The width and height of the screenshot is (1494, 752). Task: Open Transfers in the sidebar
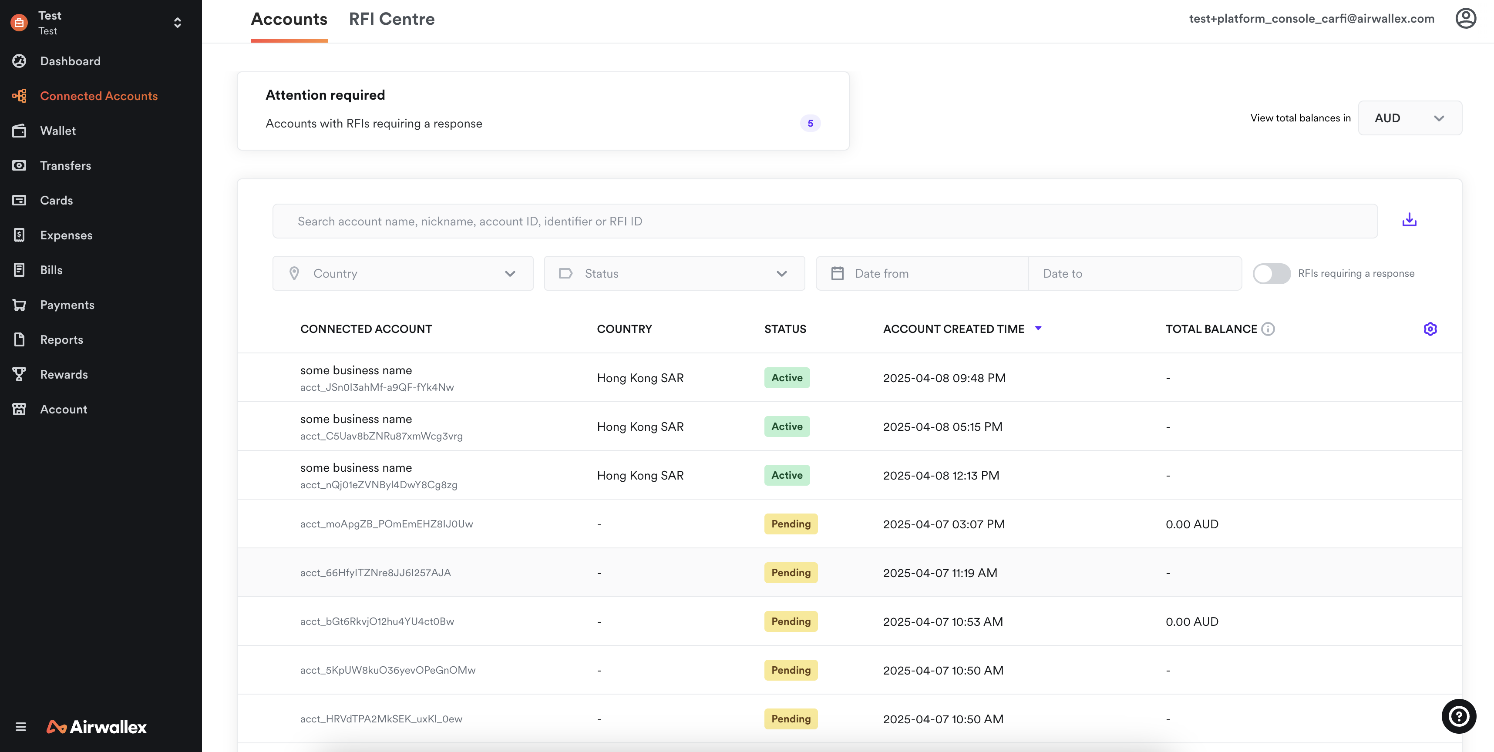click(x=66, y=166)
